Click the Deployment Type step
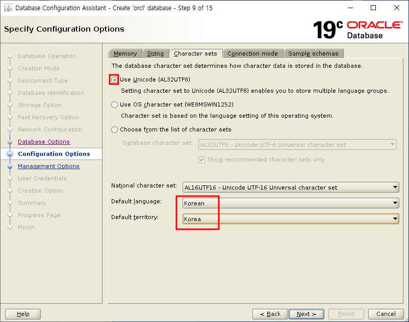Screen dimensions: 409x322 tap(42, 81)
